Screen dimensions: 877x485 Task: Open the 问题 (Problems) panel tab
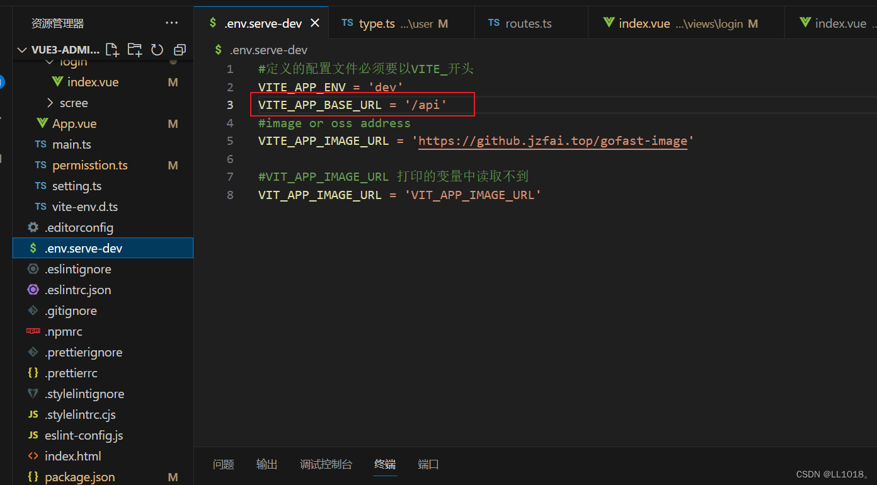click(224, 464)
